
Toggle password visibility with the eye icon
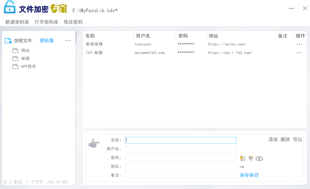tap(259, 159)
